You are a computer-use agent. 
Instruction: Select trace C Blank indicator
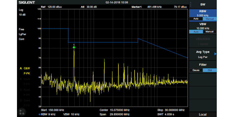tap(25, 90)
